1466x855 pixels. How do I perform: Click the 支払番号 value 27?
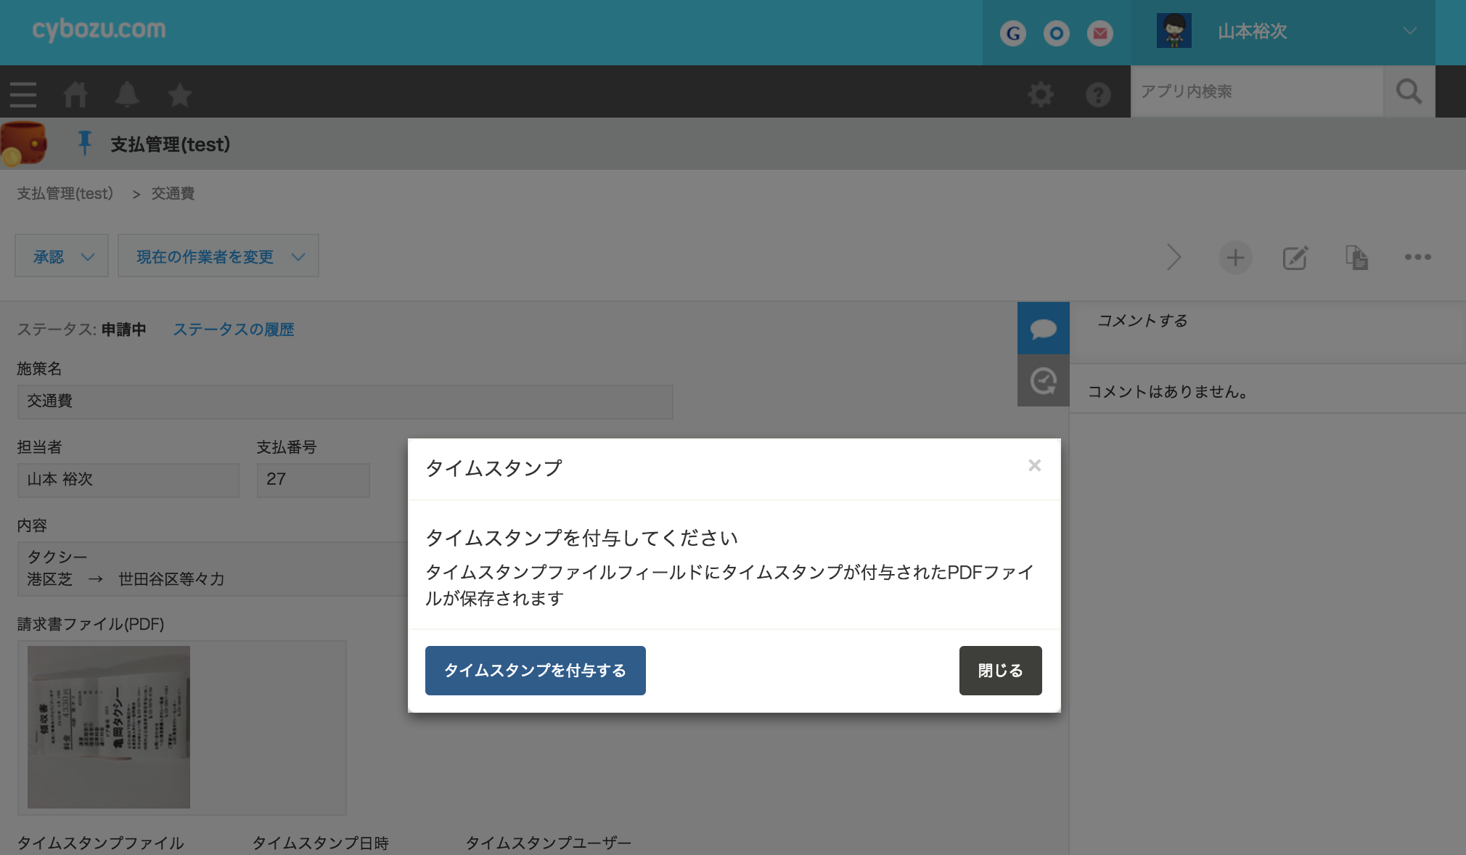coord(314,480)
